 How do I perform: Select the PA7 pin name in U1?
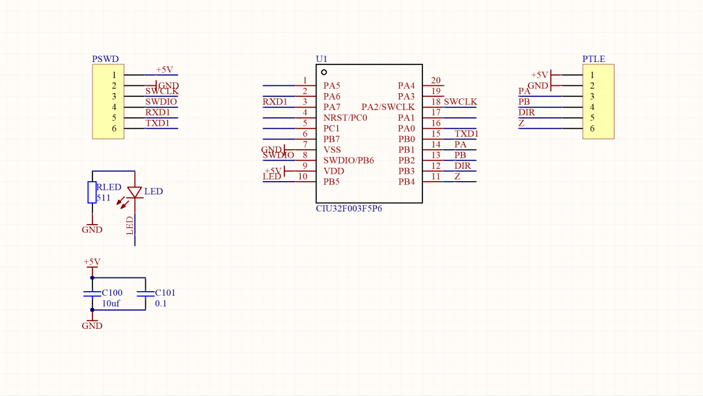coord(332,107)
